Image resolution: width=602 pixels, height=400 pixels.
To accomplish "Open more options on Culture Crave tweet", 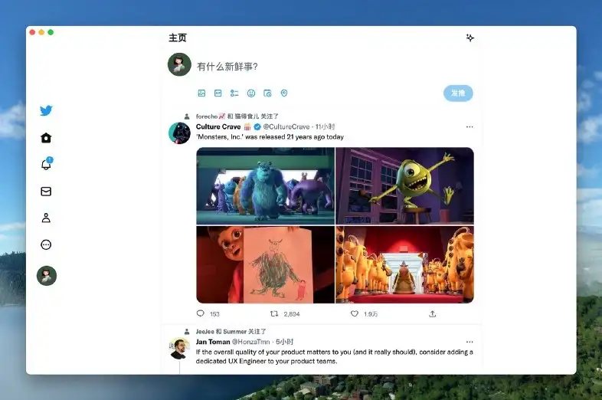I will pyautogui.click(x=469, y=126).
